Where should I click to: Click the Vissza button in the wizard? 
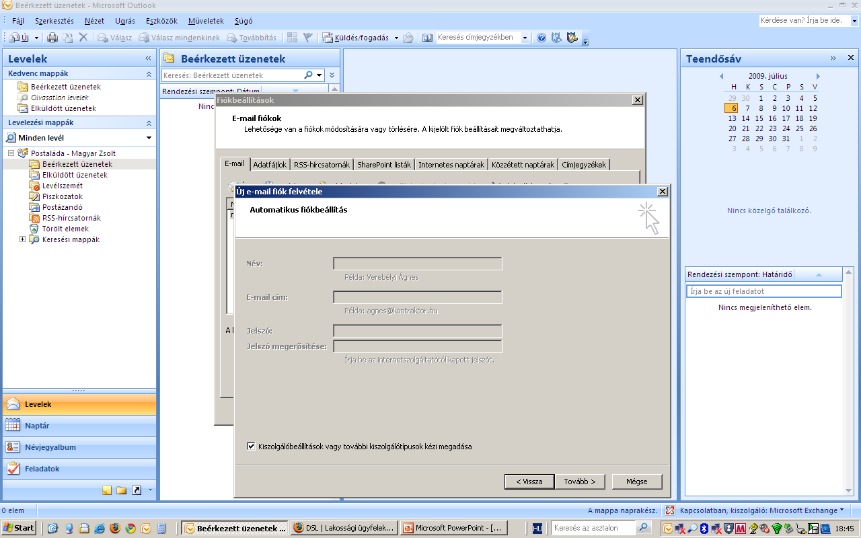(529, 482)
